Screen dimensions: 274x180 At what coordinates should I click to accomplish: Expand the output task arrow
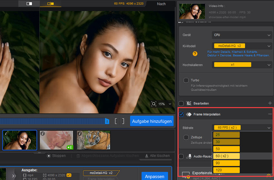13,176
